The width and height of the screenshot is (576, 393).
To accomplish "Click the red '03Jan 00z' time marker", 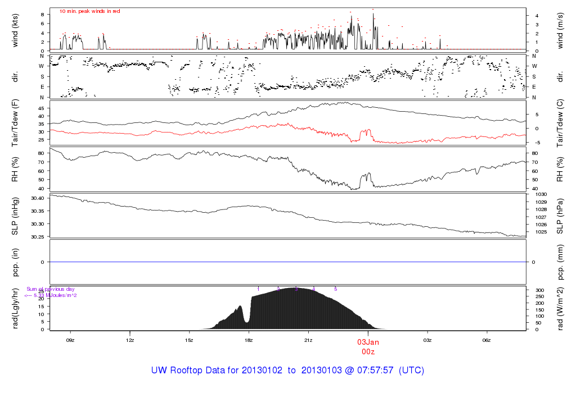I will coord(368,346).
